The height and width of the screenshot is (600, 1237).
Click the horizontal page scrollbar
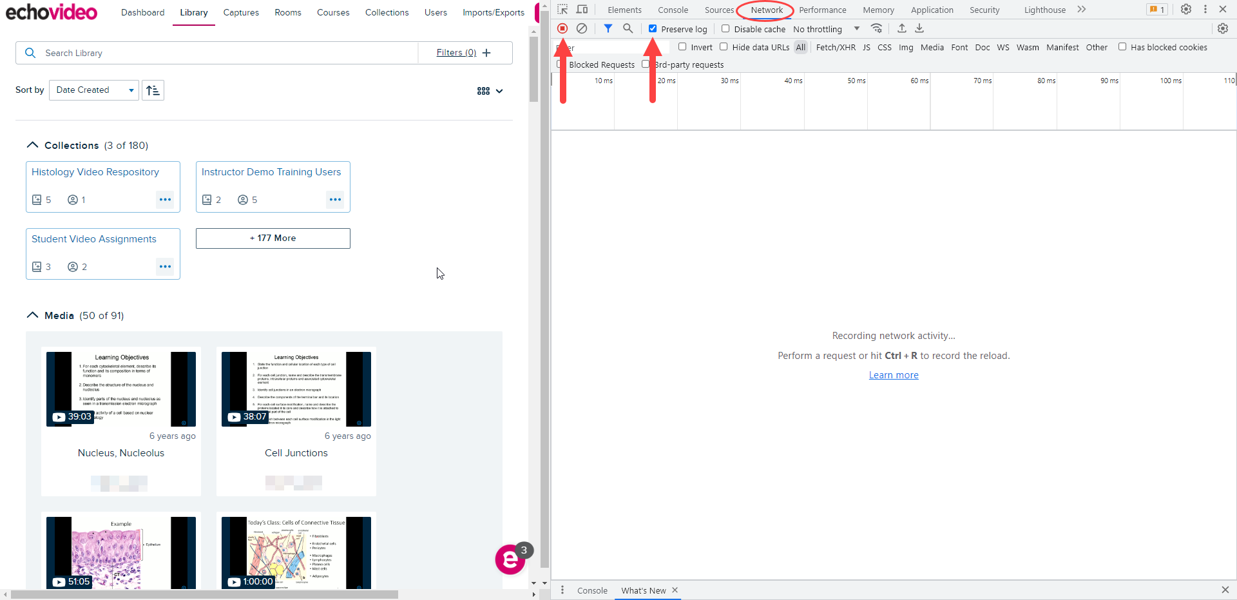pyautogui.click(x=204, y=594)
